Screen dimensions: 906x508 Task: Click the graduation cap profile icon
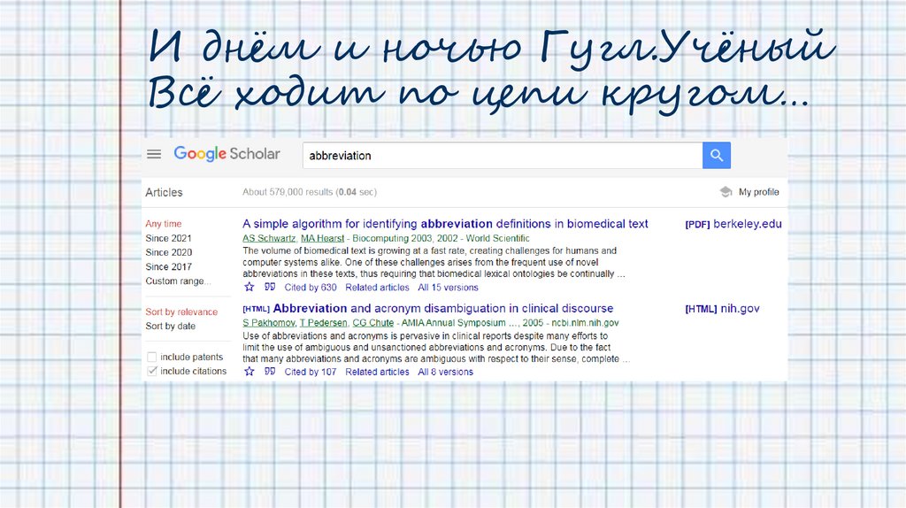coord(726,192)
